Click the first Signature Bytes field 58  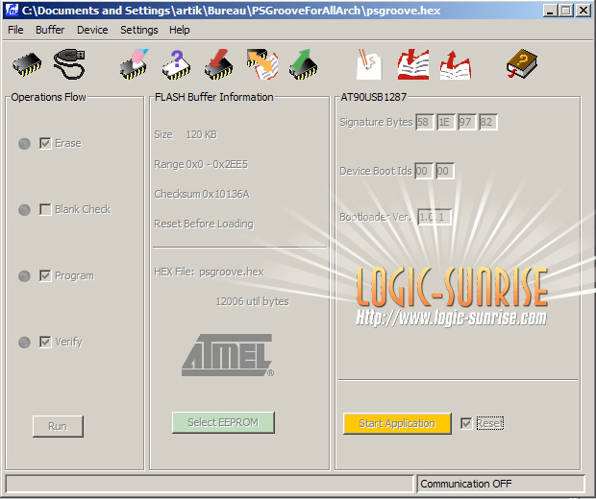tap(425, 122)
